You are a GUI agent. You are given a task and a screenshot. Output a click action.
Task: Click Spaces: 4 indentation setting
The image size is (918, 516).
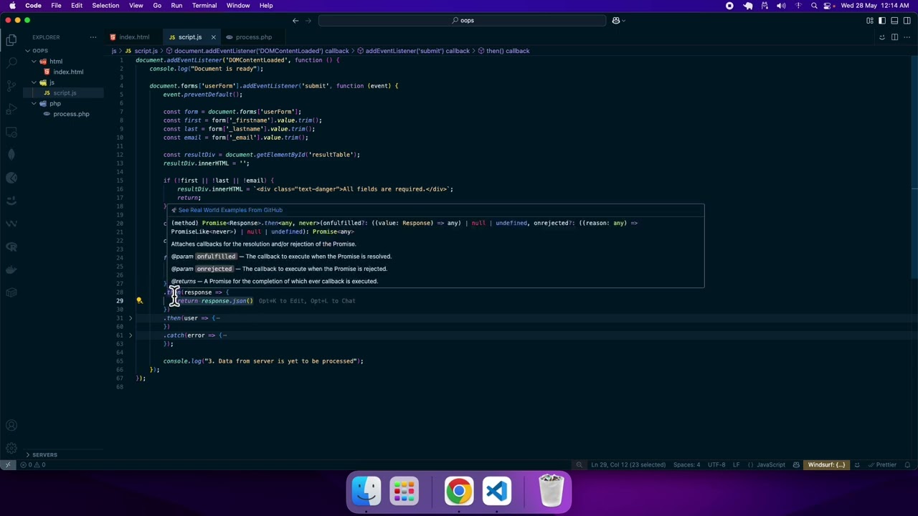pos(686,465)
